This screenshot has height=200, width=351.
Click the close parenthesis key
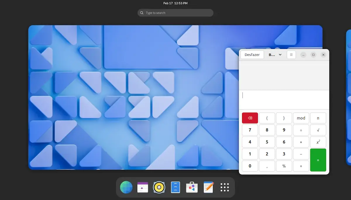(x=284, y=118)
